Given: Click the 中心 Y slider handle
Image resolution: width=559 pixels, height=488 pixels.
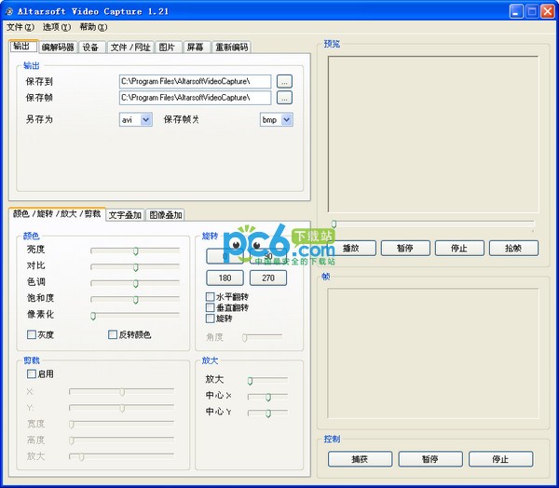Looking at the screenshot, I should 268,413.
